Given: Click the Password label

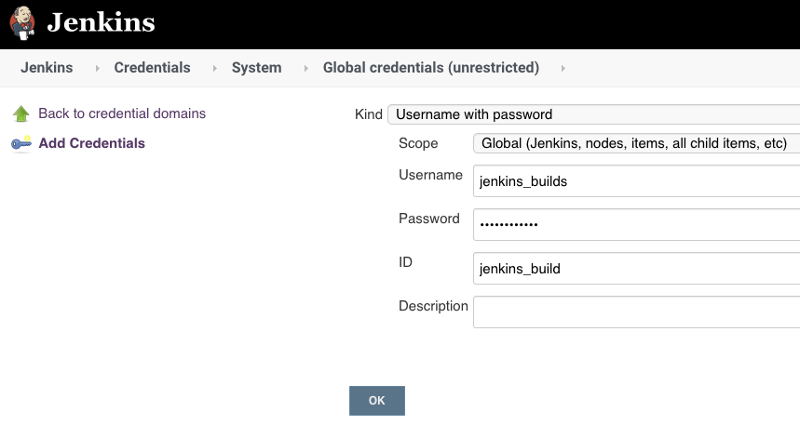Looking at the screenshot, I should (429, 219).
